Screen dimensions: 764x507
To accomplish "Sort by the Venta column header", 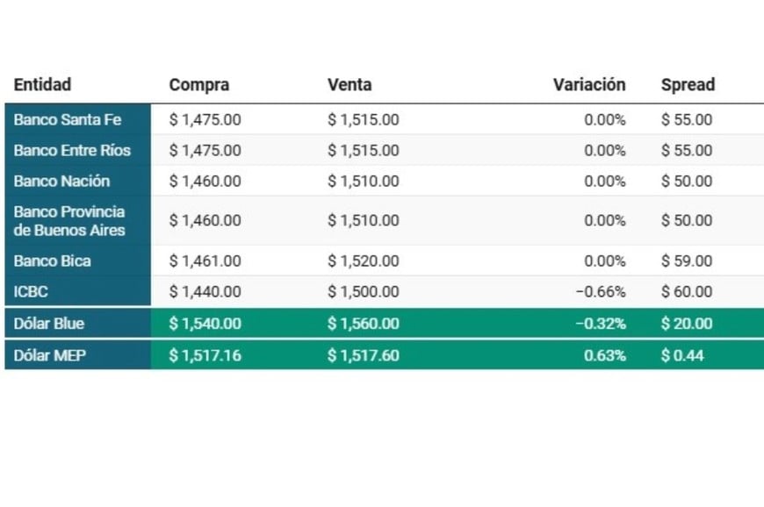I will tap(350, 85).
